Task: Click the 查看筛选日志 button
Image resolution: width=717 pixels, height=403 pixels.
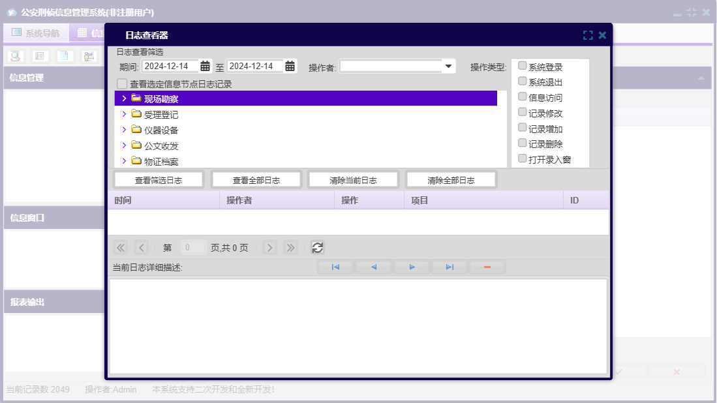Action: (159, 180)
